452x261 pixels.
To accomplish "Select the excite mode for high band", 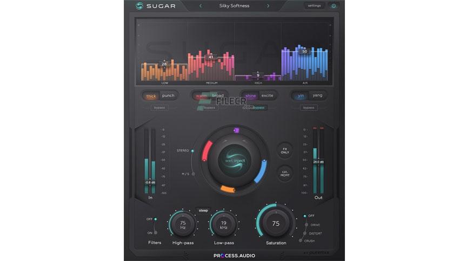I will (x=267, y=95).
